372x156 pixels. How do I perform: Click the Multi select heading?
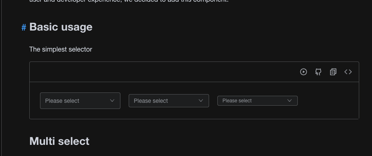[59, 141]
